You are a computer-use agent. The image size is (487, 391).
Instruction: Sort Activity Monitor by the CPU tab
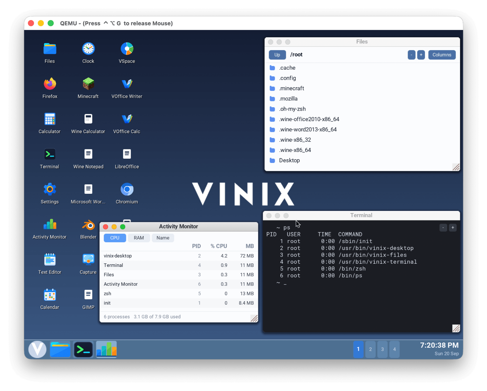115,238
